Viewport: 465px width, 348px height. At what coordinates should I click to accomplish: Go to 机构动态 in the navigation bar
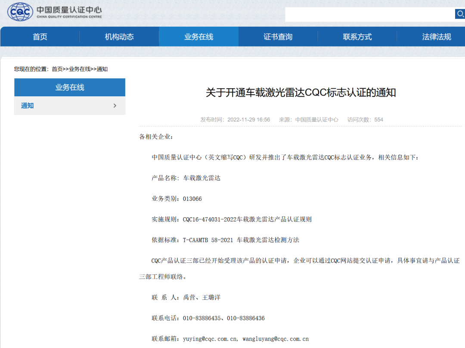click(x=119, y=37)
